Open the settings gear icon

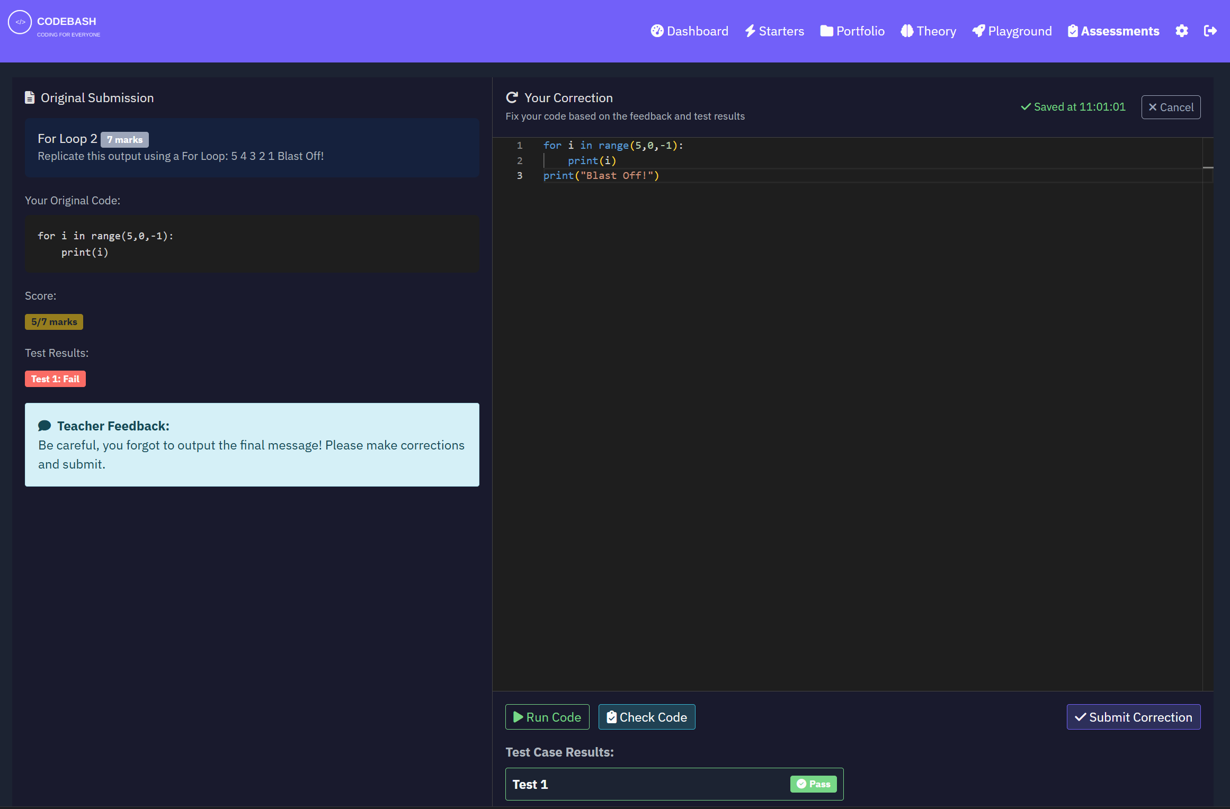click(x=1181, y=31)
